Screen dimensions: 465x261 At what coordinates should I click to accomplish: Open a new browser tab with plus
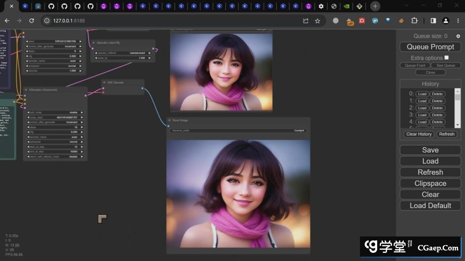[x=375, y=6]
